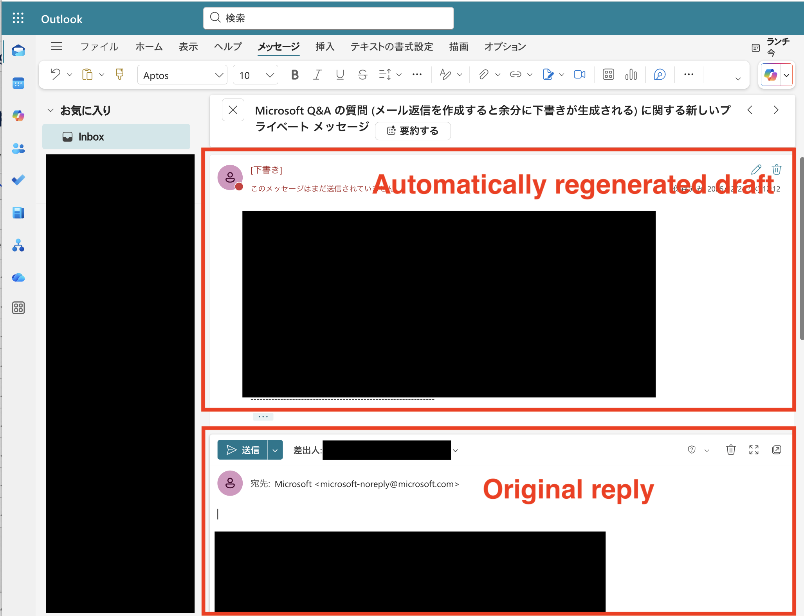Insert a poll chart icon
The image size is (804, 616).
pos(631,74)
